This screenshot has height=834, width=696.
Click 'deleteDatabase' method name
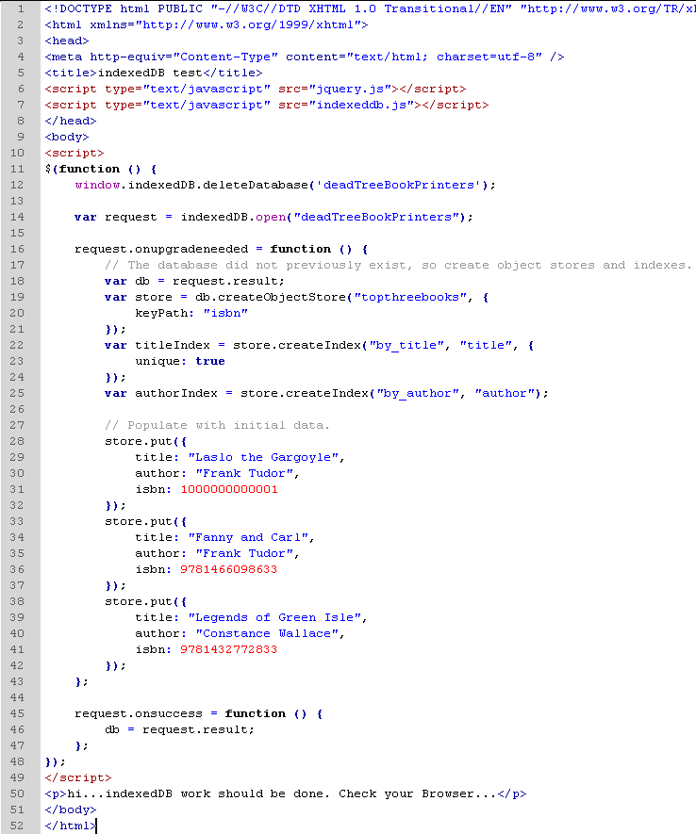256,185
